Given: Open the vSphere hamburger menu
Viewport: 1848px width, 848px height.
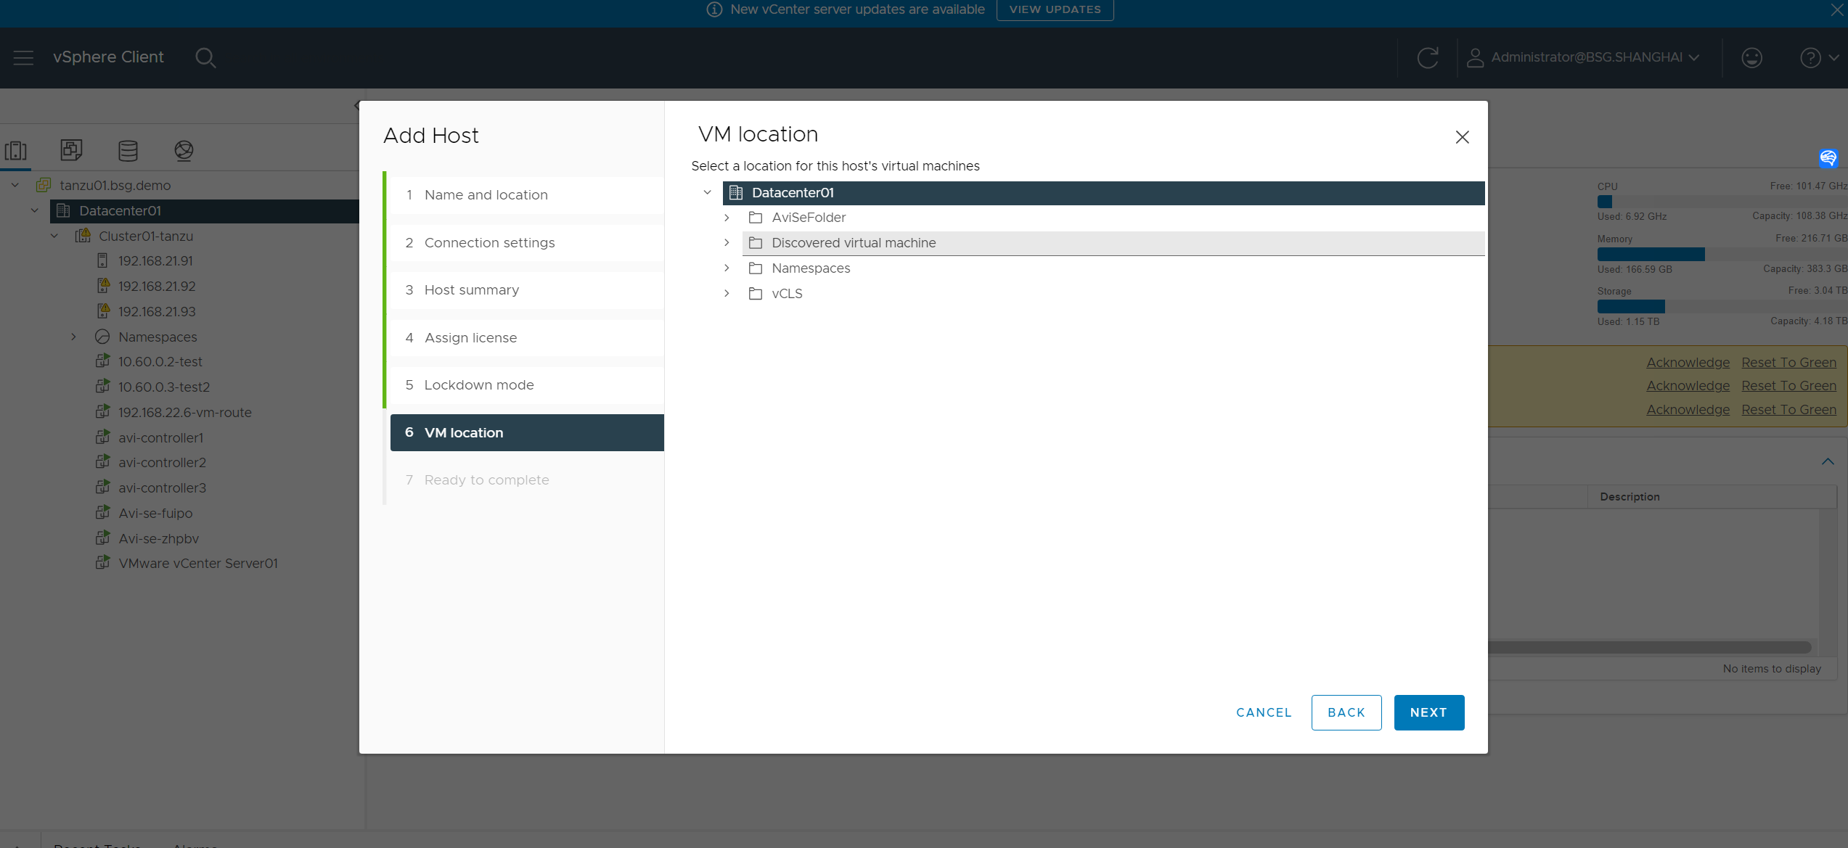Looking at the screenshot, I should [x=23, y=57].
